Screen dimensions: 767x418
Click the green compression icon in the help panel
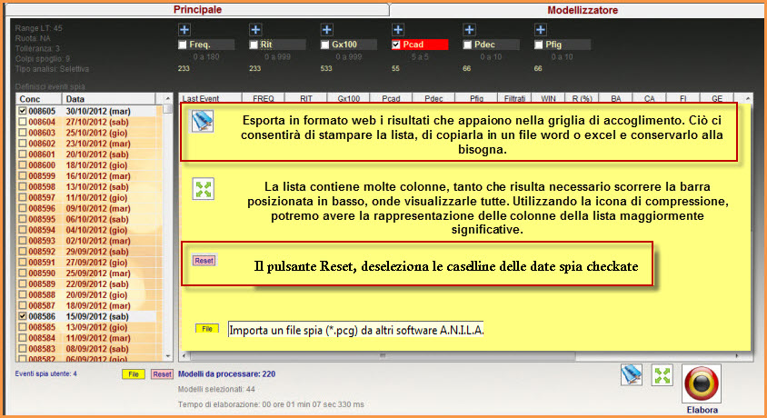(204, 188)
